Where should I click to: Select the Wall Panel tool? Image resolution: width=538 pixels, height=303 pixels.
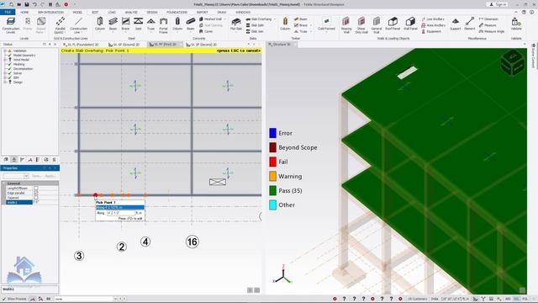pyautogui.click(x=410, y=24)
